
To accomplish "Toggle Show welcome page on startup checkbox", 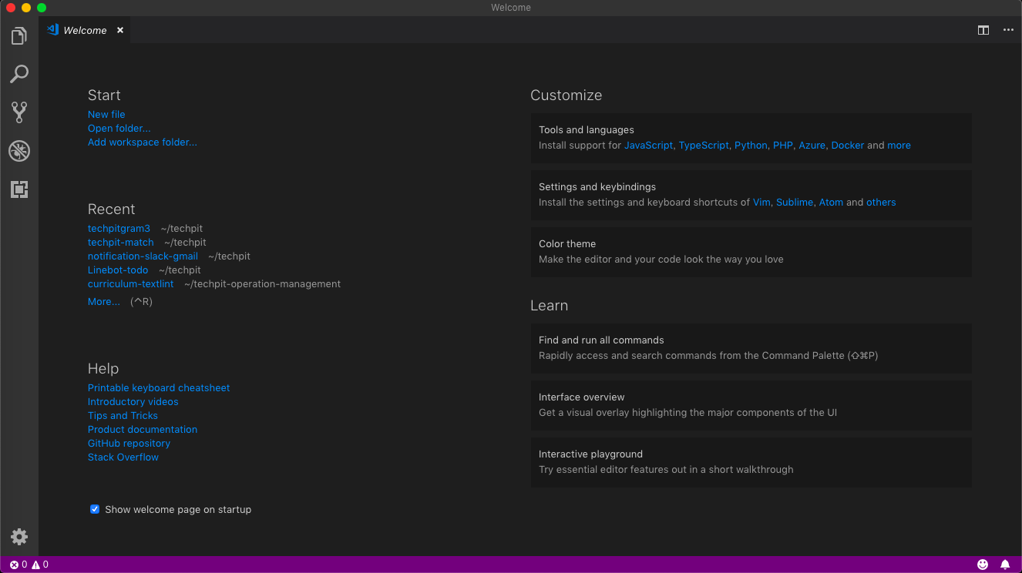I will click(x=95, y=509).
